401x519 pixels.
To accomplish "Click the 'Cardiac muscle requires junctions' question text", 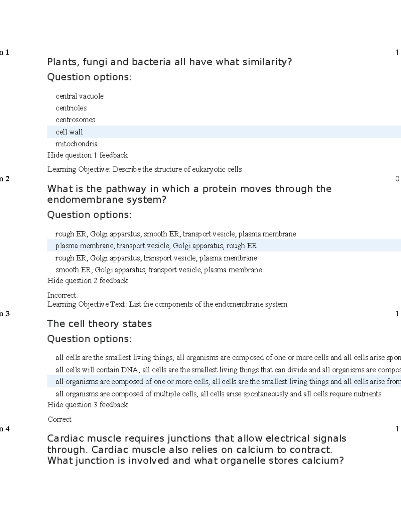I will (197, 449).
